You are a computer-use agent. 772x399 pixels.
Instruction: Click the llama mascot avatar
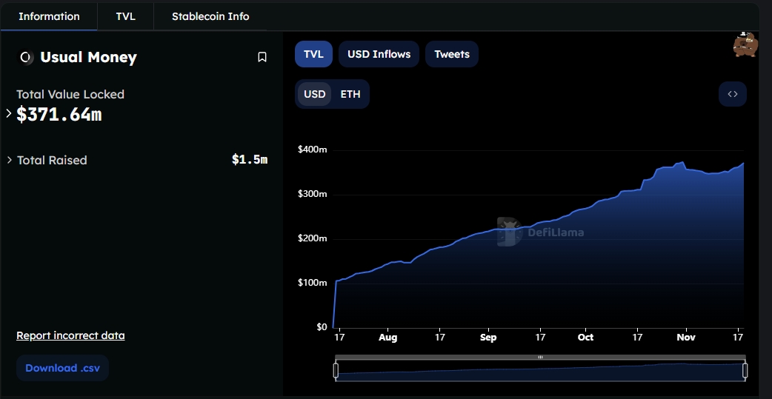744,46
